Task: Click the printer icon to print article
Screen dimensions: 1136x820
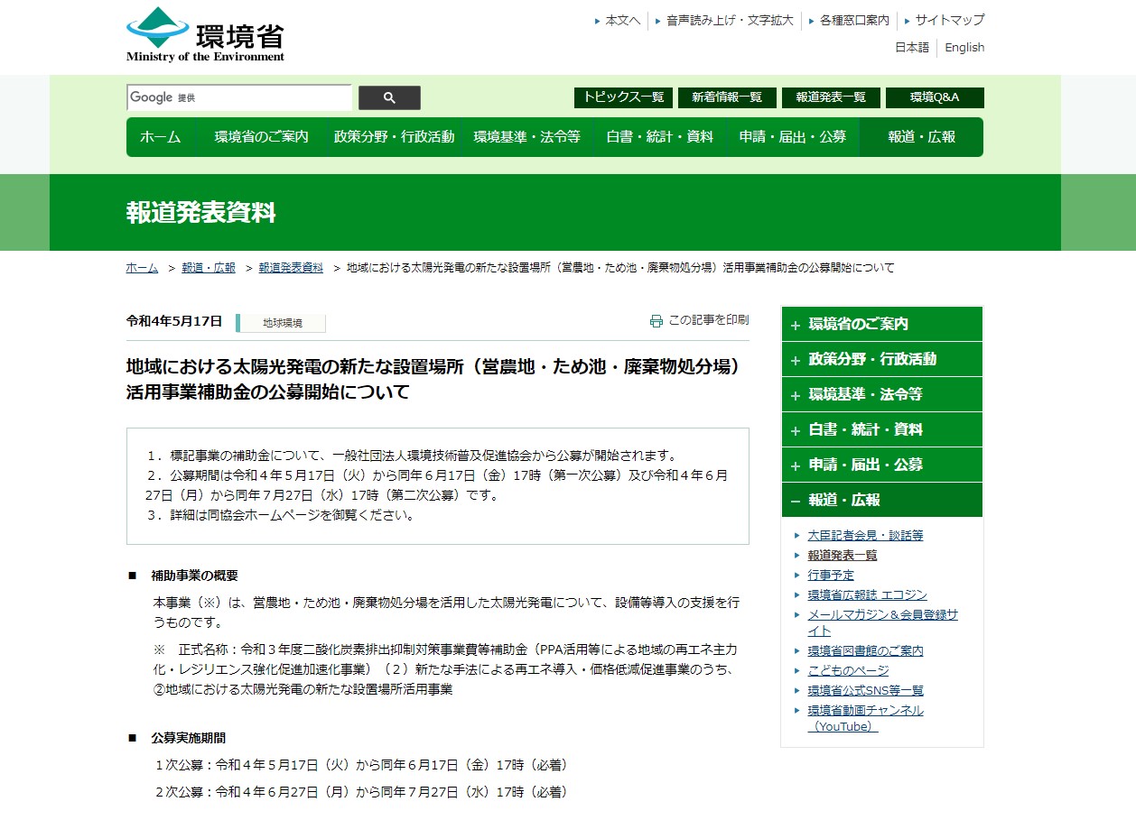Action: tap(656, 320)
